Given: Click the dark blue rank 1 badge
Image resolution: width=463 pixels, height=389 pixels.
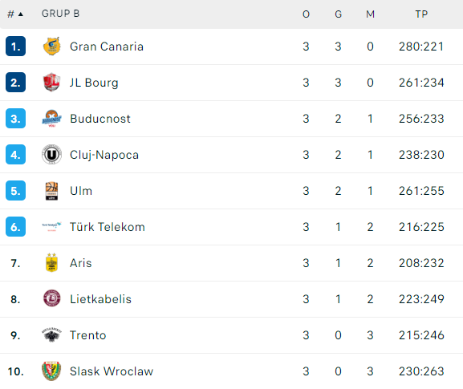Looking at the screenshot, I should click(x=16, y=47).
